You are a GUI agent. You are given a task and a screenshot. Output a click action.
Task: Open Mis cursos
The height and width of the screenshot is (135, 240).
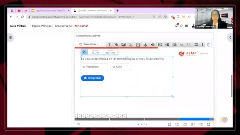[x=81, y=26]
